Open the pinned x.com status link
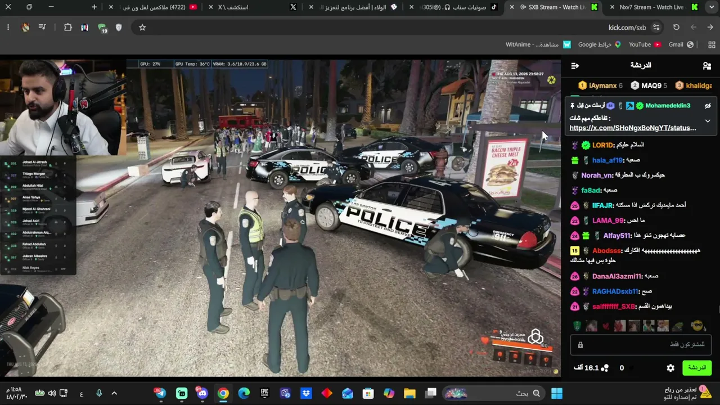Viewport: 720px width, 405px height. pyautogui.click(x=633, y=128)
